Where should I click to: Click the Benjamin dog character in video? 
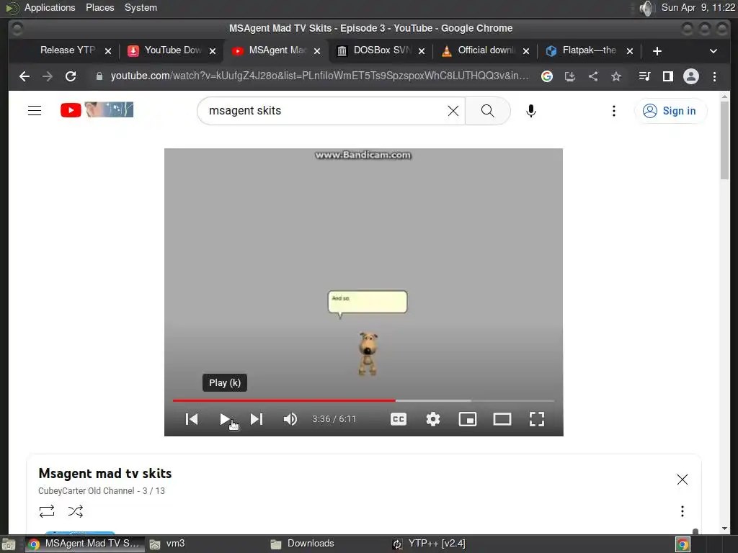368,354
